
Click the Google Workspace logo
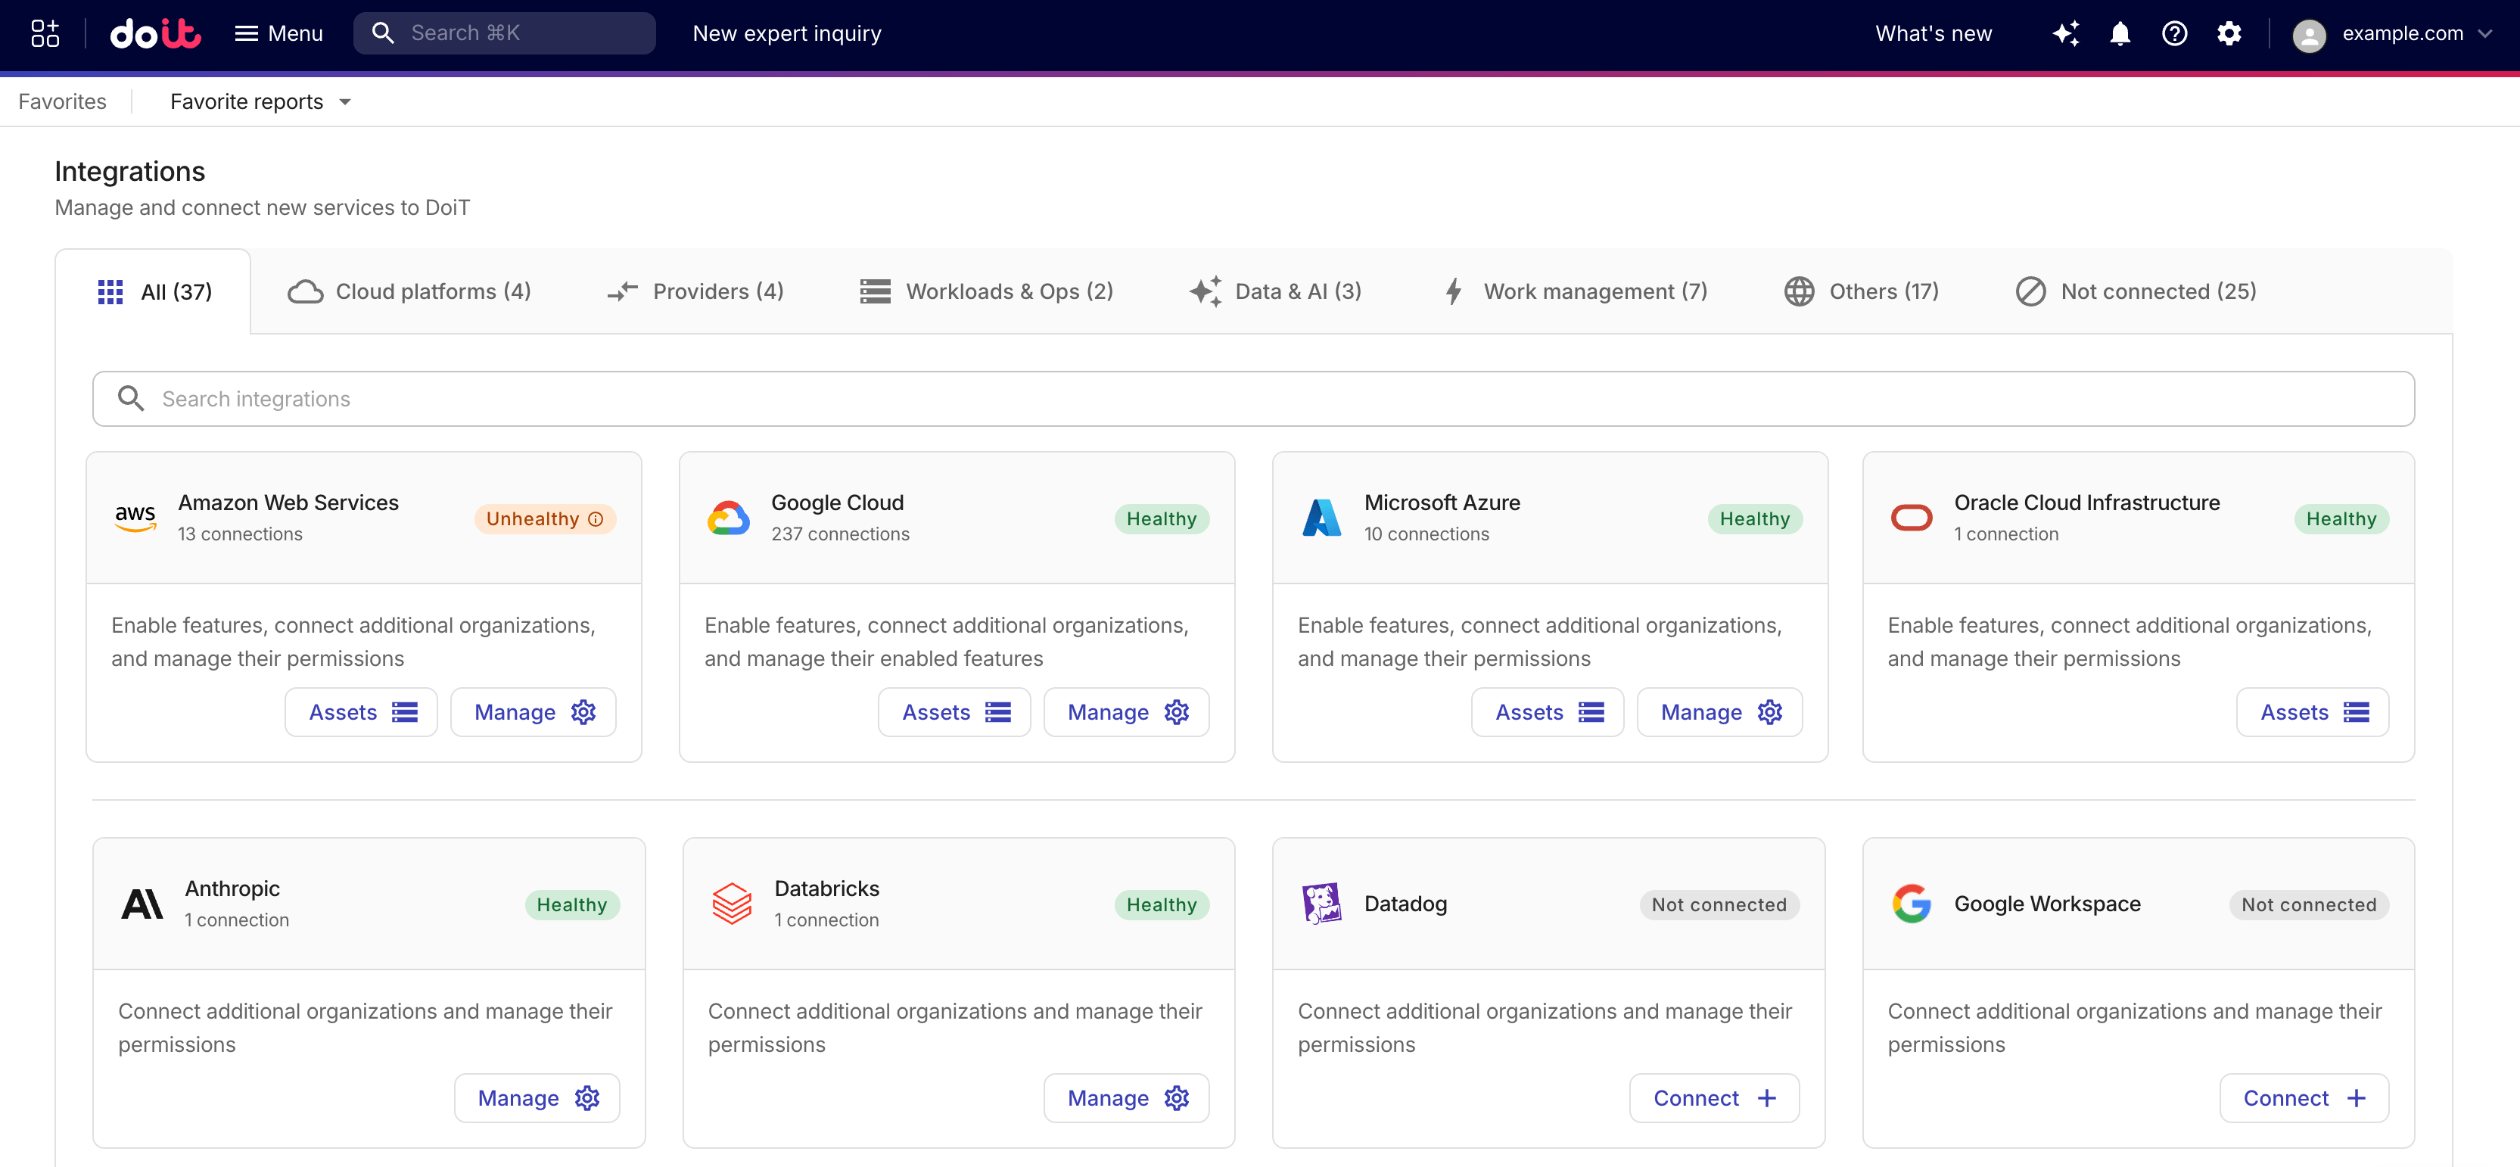1911,904
